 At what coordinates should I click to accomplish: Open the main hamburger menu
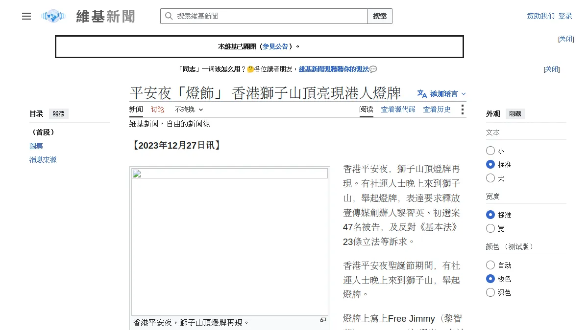[26, 16]
